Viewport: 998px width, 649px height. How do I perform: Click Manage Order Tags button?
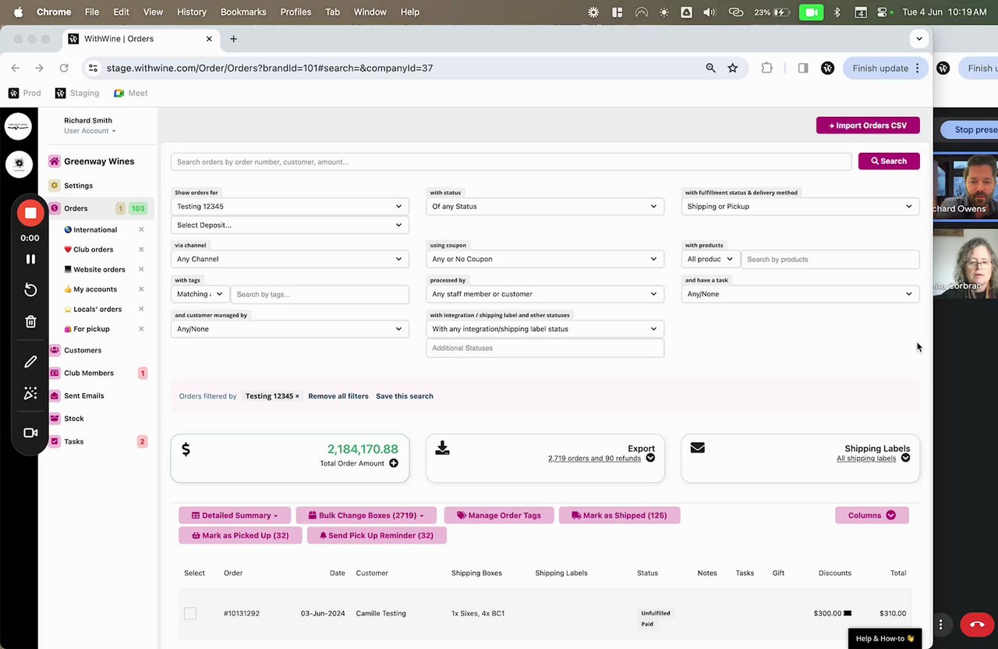(x=499, y=516)
